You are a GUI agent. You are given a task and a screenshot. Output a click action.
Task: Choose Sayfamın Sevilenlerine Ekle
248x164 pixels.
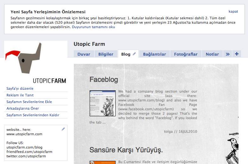coord(29,102)
